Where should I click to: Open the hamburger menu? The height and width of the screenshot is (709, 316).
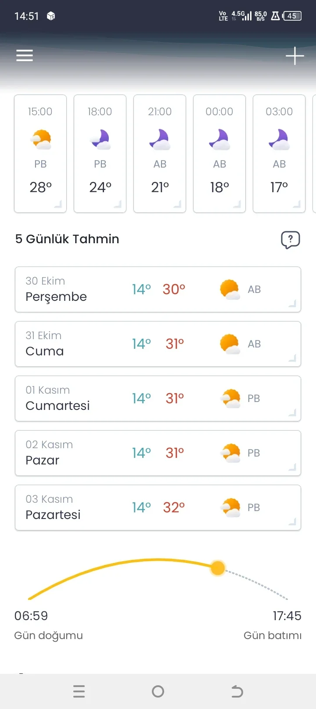click(x=25, y=55)
